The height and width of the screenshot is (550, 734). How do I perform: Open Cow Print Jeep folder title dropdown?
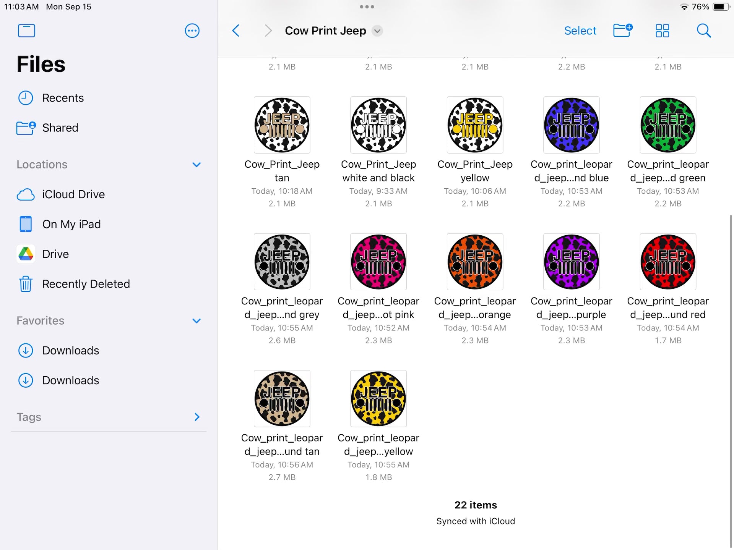[x=377, y=31]
